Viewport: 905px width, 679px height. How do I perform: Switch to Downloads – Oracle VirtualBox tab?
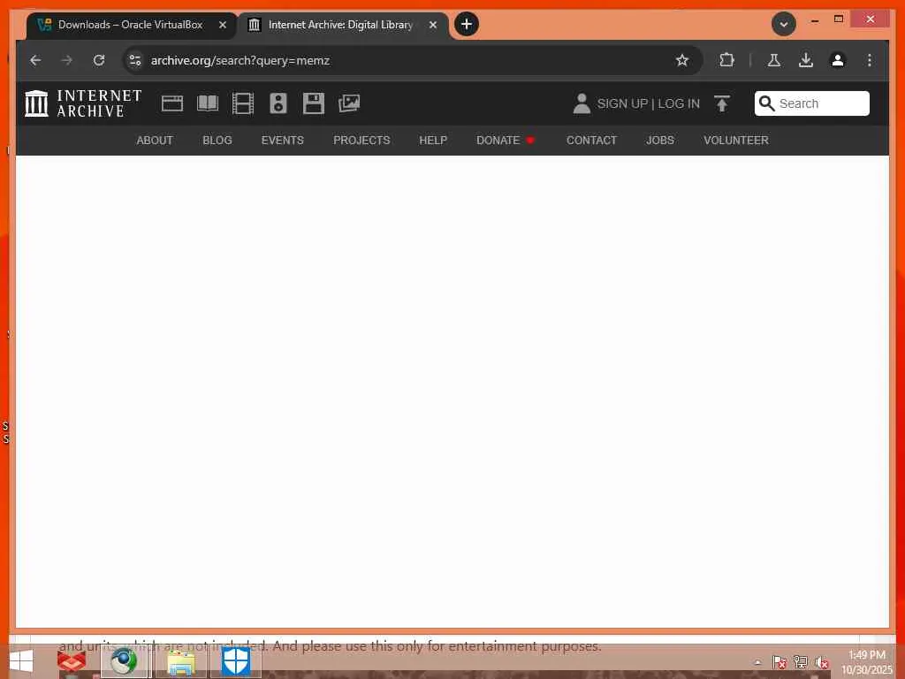[131, 25]
